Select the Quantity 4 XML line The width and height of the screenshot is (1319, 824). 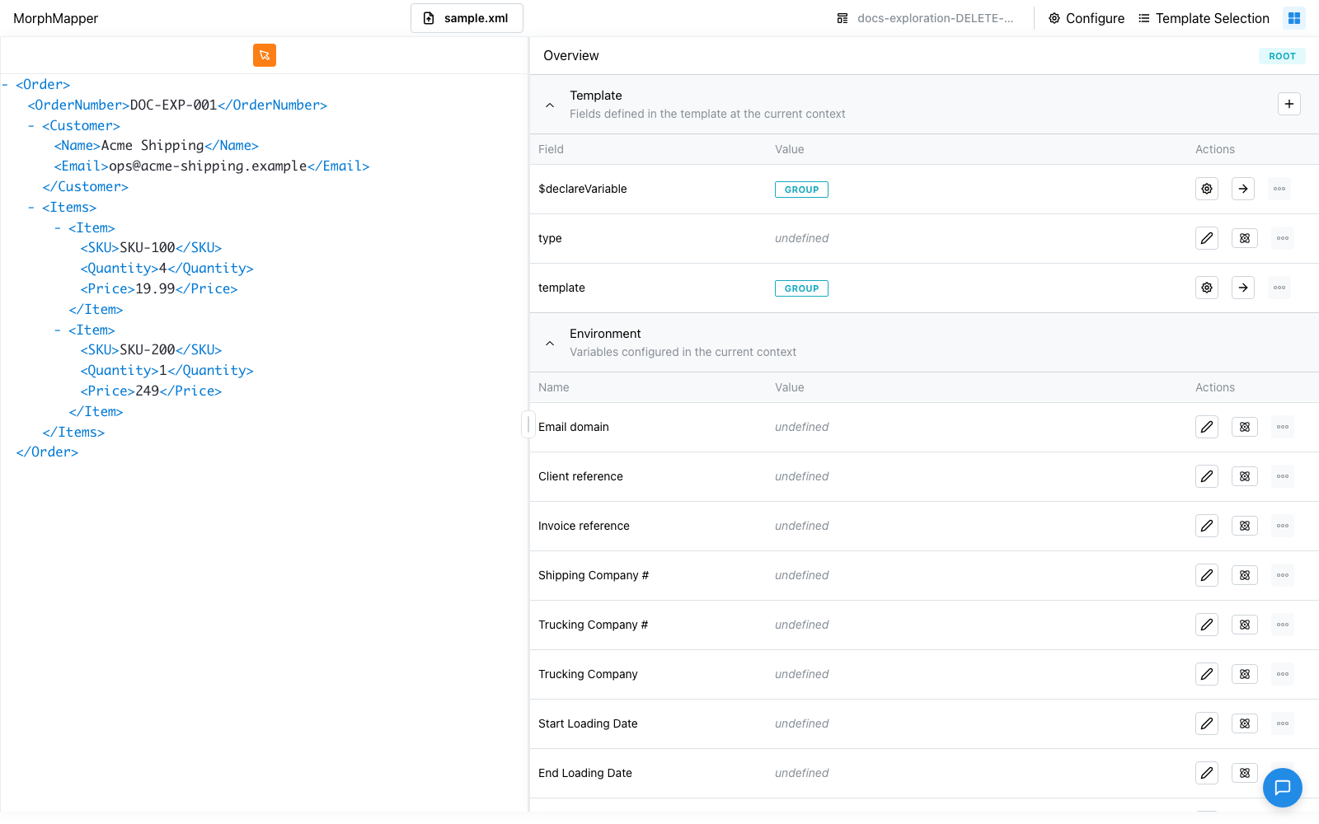(x=167, y=268)
